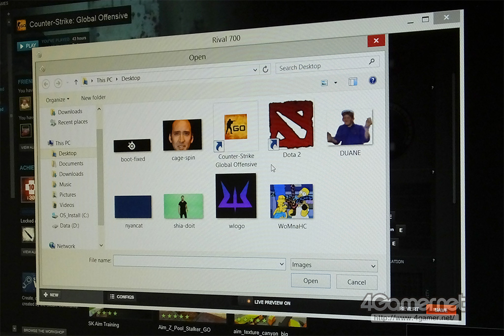Select the boot-fixed image file
The width and height of the screenshot is (504, 336).
point(132,150)
